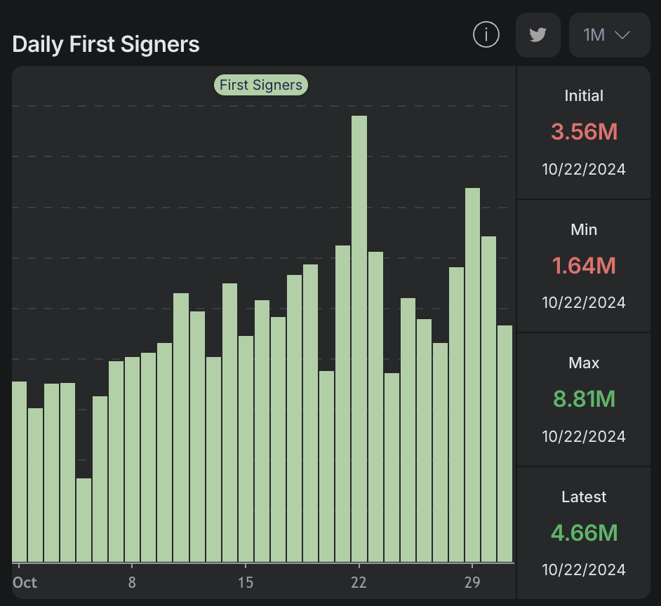Expand options with the chevron beside 1M

coord(622,35)
